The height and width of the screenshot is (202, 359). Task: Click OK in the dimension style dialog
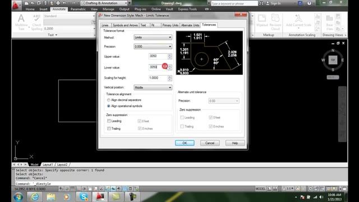(185, 143)
